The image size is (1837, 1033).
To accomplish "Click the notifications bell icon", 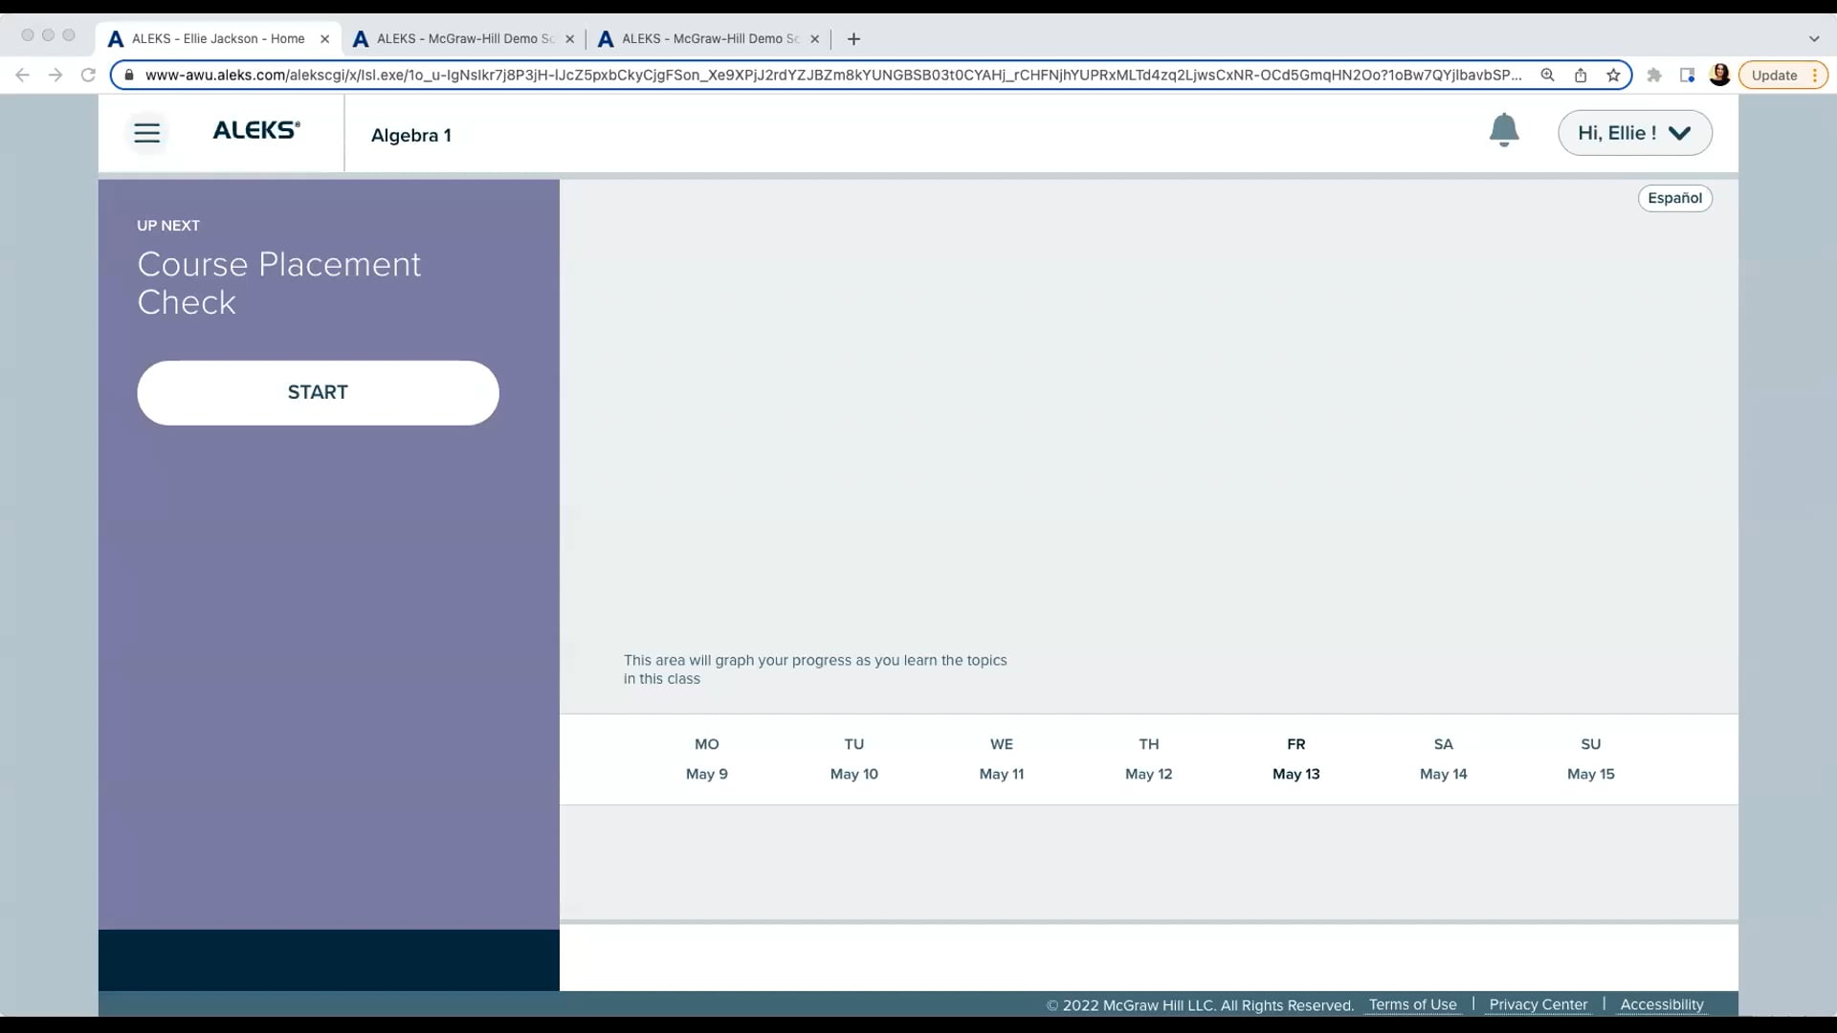I will [x=1503, y=130].
